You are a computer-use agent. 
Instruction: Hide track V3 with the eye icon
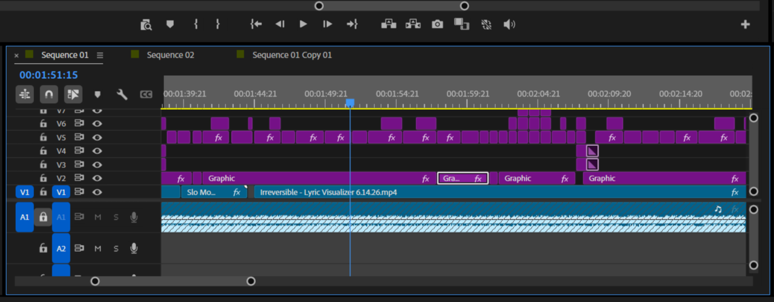point(97,164)
